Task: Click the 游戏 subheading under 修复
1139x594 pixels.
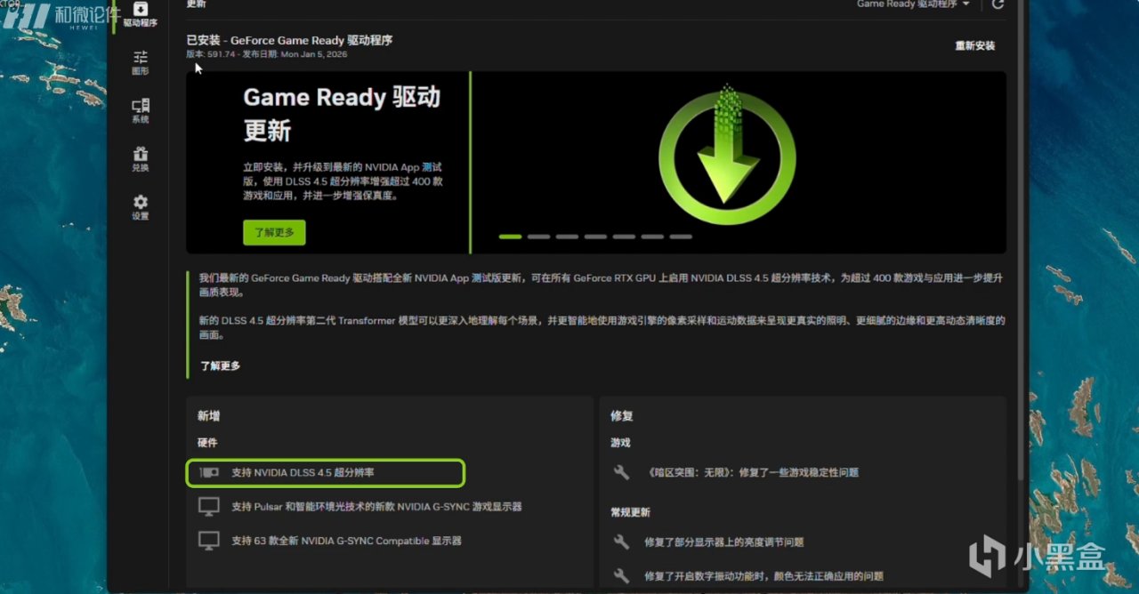Action: tap(620, 443)
